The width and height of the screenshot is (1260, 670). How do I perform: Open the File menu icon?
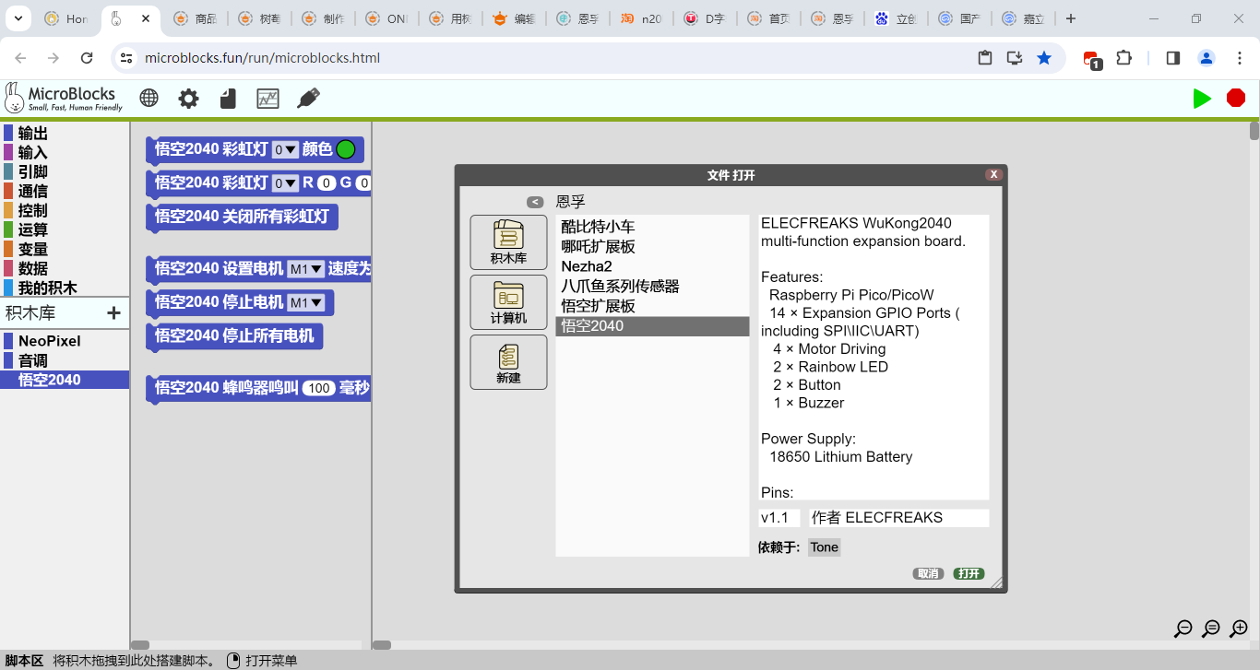228,99
